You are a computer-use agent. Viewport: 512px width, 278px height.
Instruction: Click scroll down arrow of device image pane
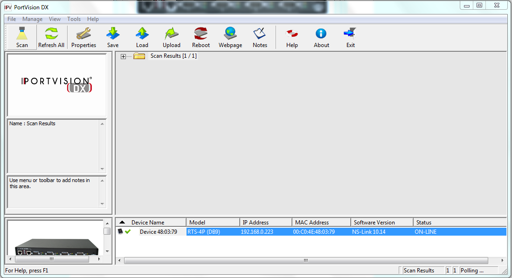pyautogui.click(x=107, y=251)
